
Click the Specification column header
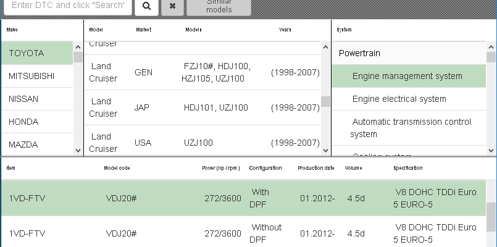coord(408,168)
